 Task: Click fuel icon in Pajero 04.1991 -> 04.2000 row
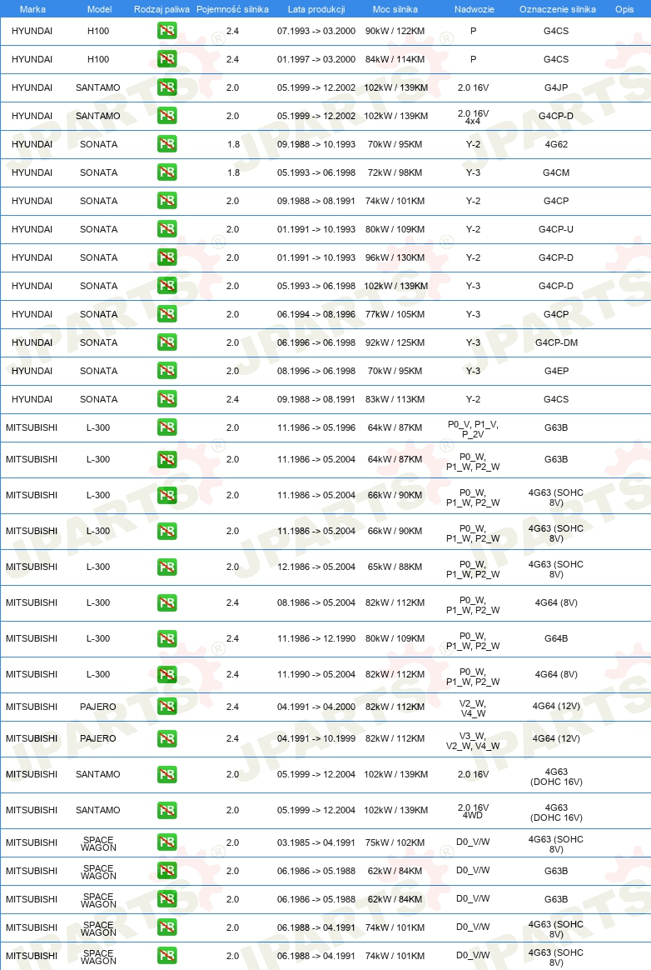[167, 707]
